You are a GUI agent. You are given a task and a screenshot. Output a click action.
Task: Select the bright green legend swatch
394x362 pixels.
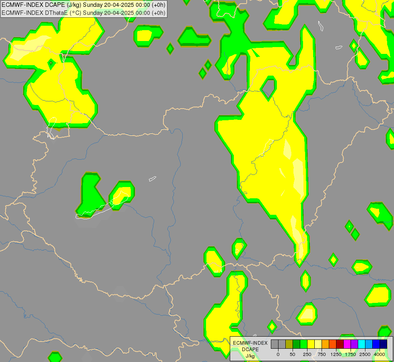coord(303,344)
